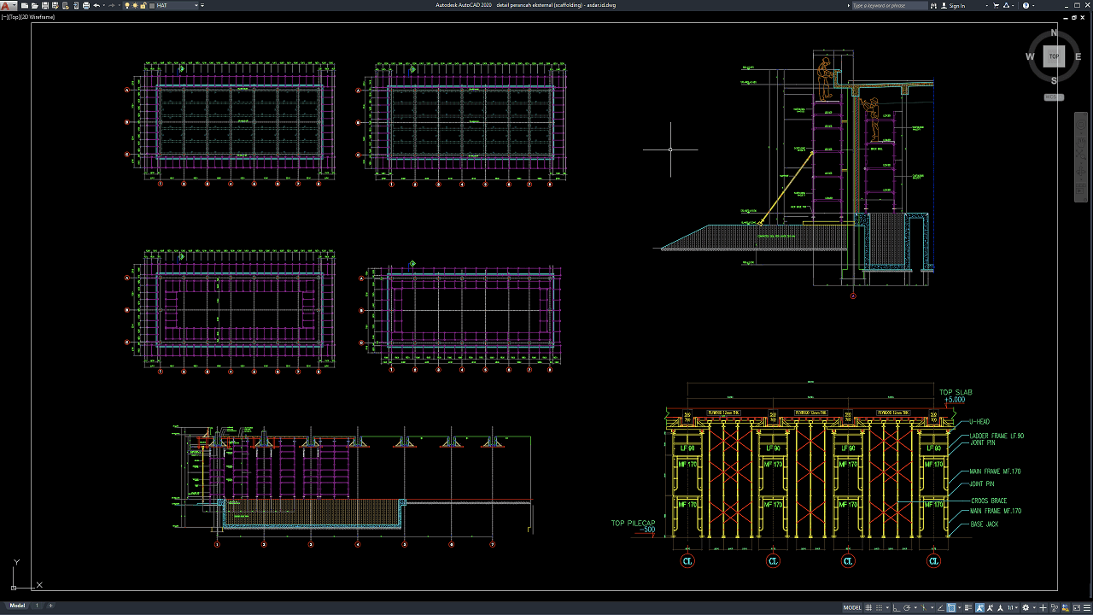Open the Autodesk App Store cart icon
This screenshot has height=615, width=1093.
tap(996, 5)
